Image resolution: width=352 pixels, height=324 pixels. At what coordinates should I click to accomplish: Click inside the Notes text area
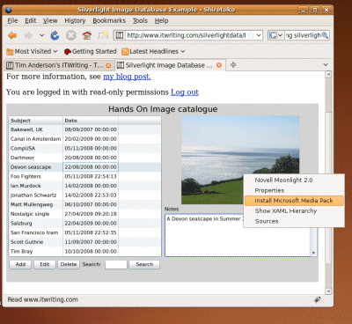tap(238, 235)
